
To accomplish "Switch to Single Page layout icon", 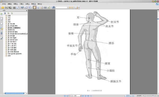I will (125, 96).
